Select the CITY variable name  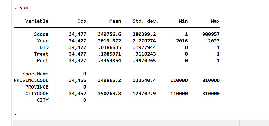[x=43, y=100]
